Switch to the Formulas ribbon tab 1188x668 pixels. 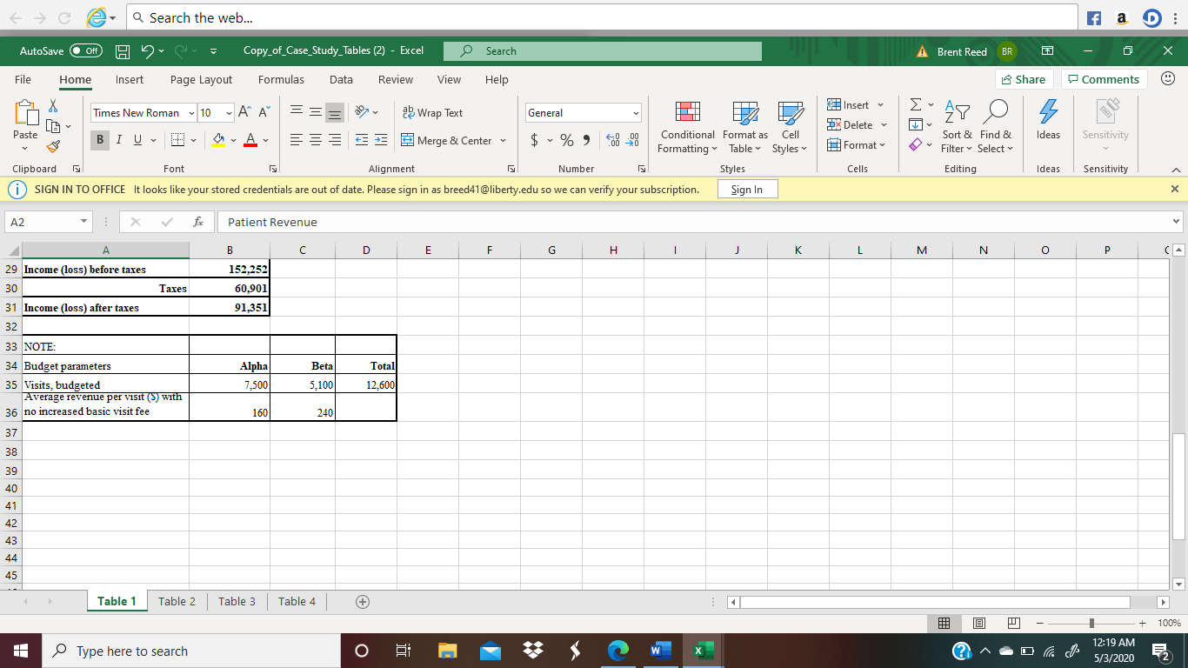coord(281,79)
